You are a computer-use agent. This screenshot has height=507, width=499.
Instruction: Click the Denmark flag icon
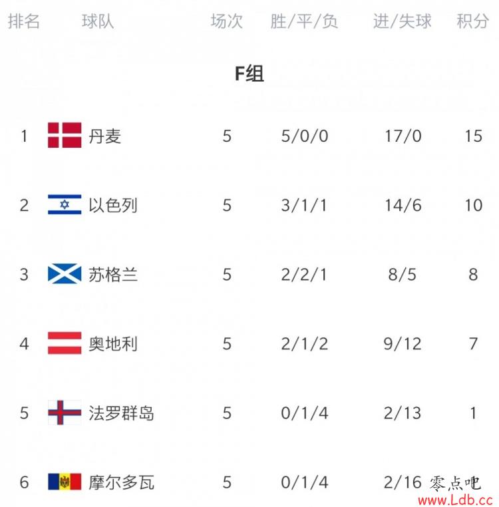65,135
